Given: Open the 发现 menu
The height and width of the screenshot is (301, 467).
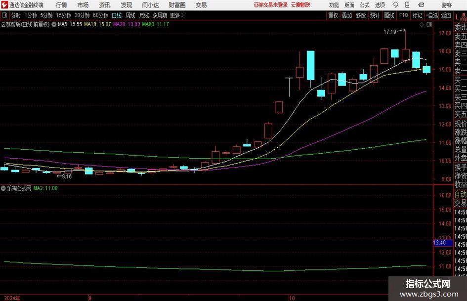Looking at the screenshot, I should (127, 5).
